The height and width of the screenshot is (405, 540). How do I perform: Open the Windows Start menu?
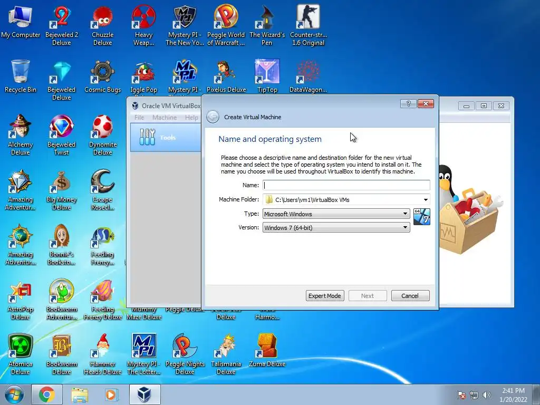14,394
